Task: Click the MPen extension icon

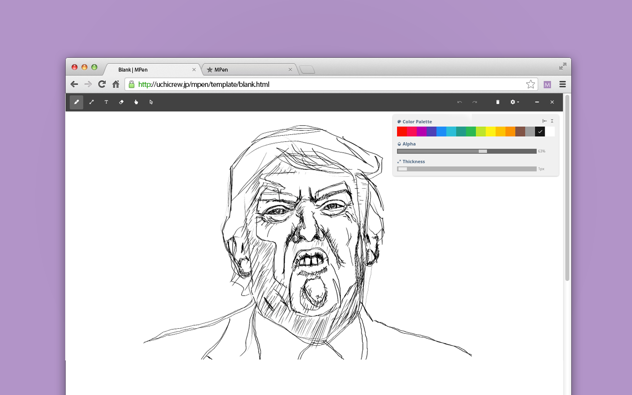Action: click(547, 84)
